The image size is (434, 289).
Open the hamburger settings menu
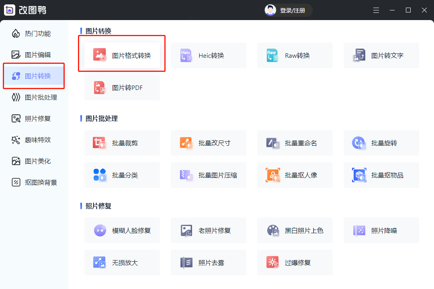tap(376, 10)
